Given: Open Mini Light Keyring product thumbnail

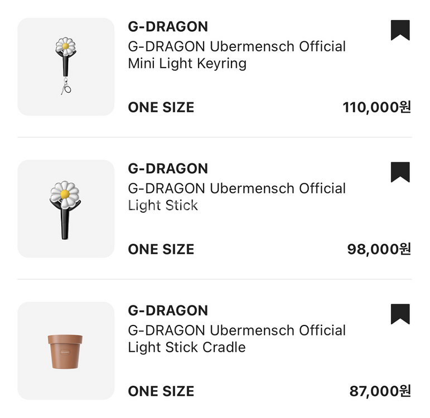Looking at the screenshot, I should [66, 67].
